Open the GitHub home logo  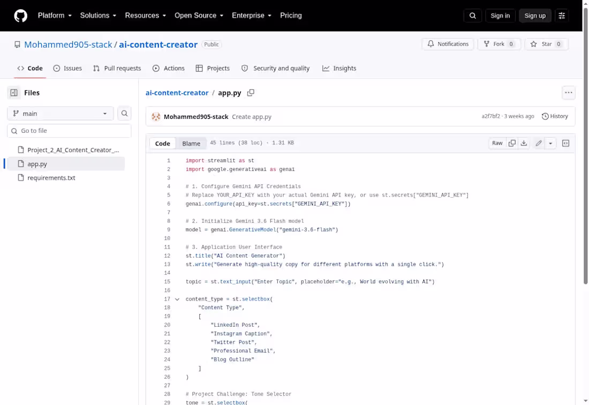(x=21, y=16)
